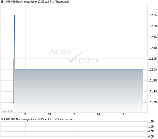Click the '14.' date axis label
Screen dimensions: 158x139
(50, 115)
